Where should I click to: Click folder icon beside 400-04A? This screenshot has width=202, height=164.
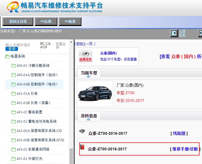pyautogui.click(x=13, y=75)
